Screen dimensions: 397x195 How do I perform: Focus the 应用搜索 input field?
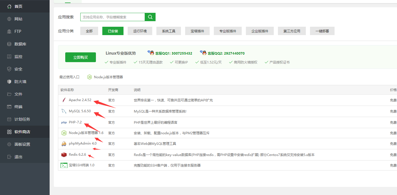[x=113, y=17]
